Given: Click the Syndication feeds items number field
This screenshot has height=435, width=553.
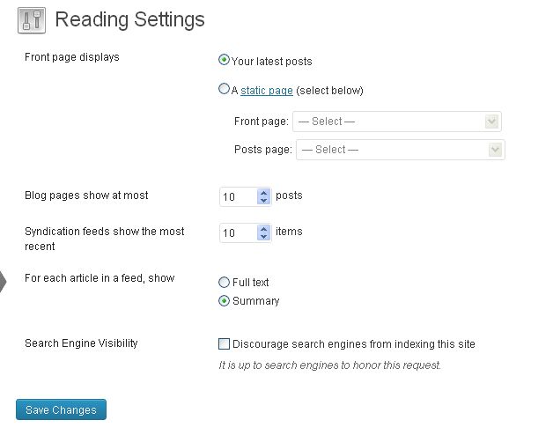Looking at the screenshot, I should click(x=238, y=233).
